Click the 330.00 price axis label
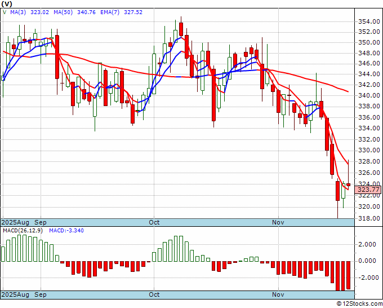The image size is (383, 308). [x=369, y=150]
